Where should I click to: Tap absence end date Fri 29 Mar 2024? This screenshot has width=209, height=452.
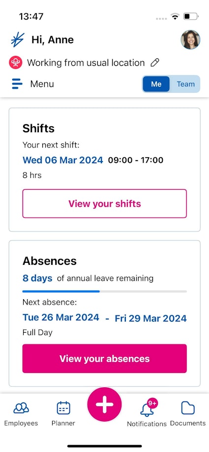[x=150, y=318]
